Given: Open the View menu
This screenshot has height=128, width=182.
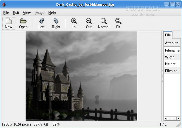Looking at the screenshot, I should click(x=27, y=13).
